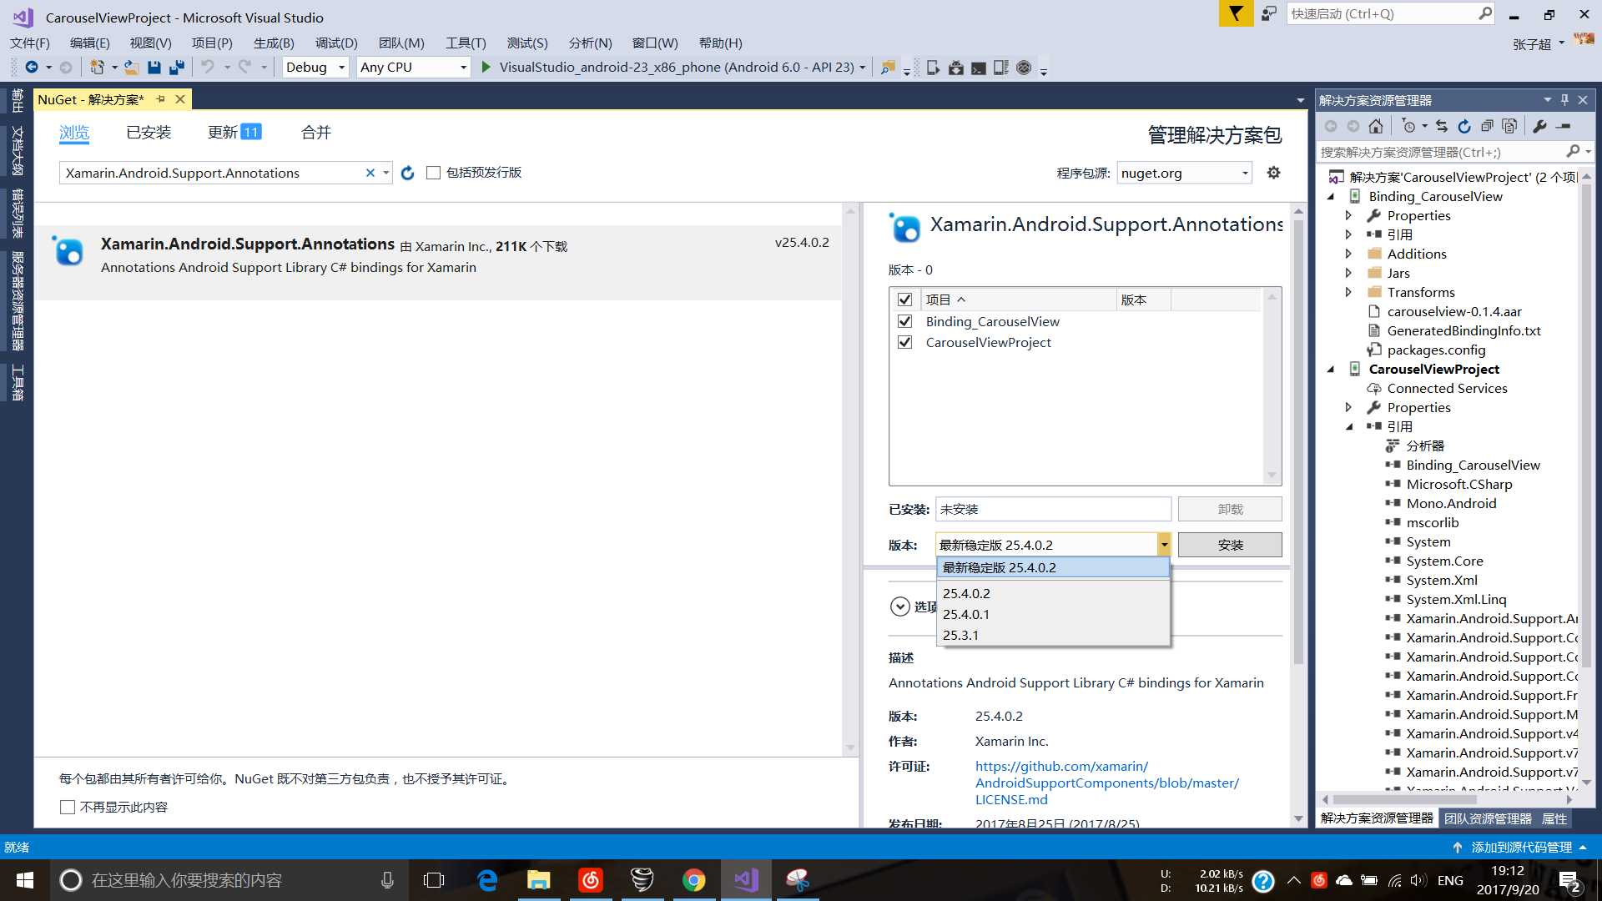Toggle the Binding_CarouselView project checkbox

pyautogui.click(x=905, y=320)
